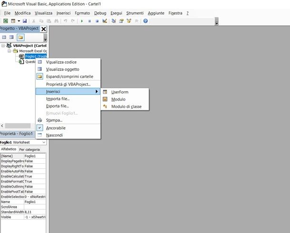The image size is (290, 233).
Task: Click the StandardWidth value 8,11
Action: pyautogui.click(x=35, y=212)
